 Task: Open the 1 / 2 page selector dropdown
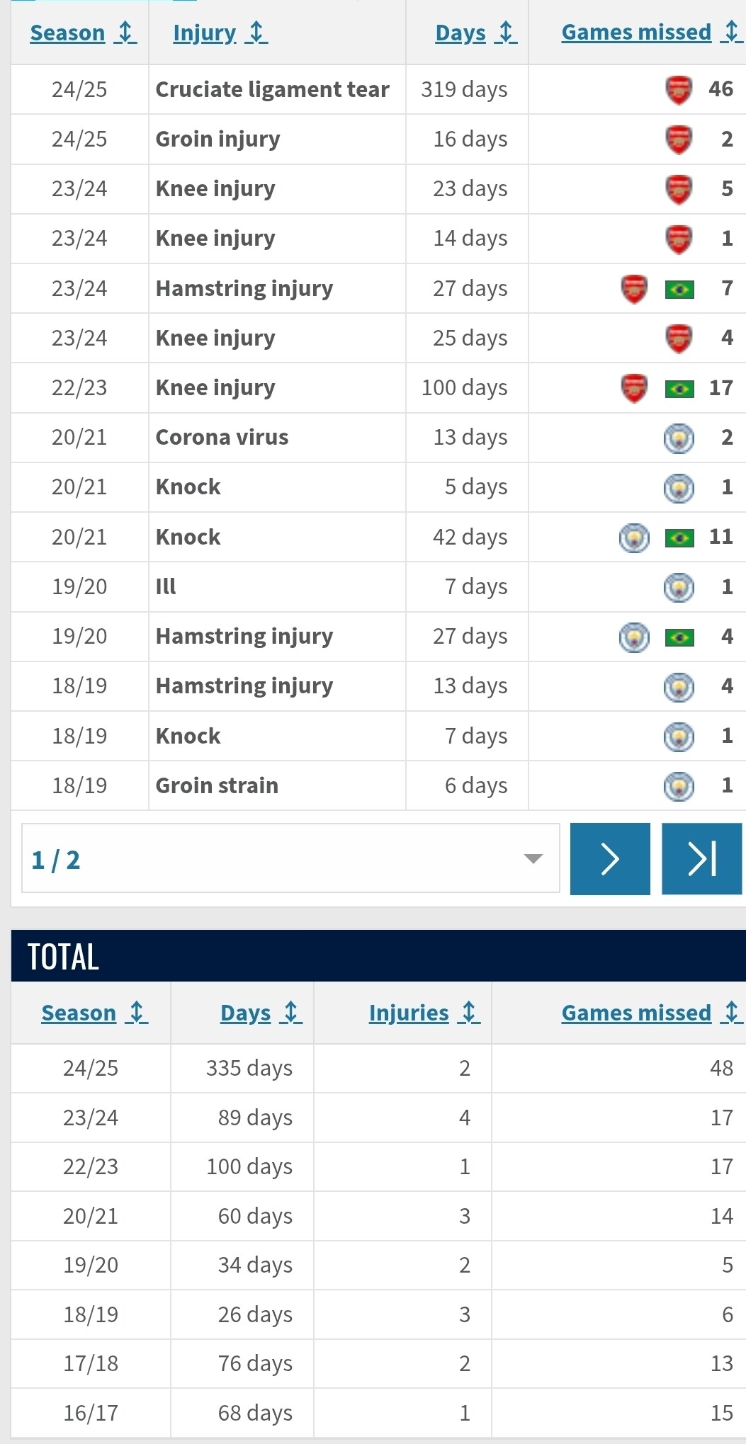coord(290,858)
